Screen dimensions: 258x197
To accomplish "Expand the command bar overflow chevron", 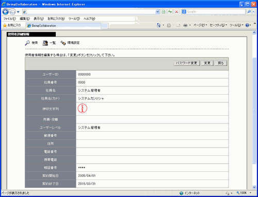I will 254,24.
